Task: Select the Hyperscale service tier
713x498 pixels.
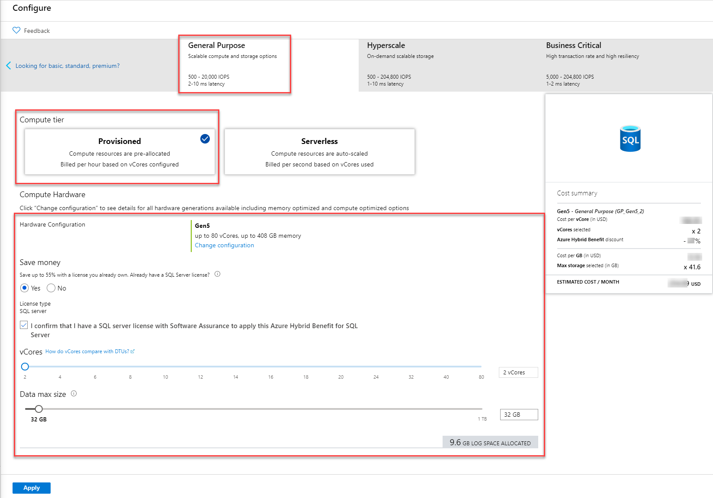Action: pyautogui.click(x=448, y=65)
